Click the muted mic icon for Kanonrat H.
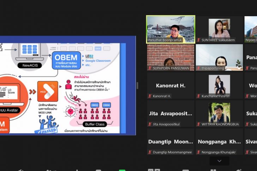257x171 pixels. (150, 96)
